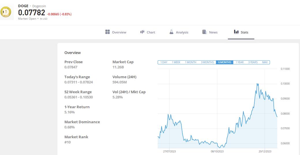Click the Analysis flask icon
Viewport: 300px width, 155px height.
click(172, 32)
